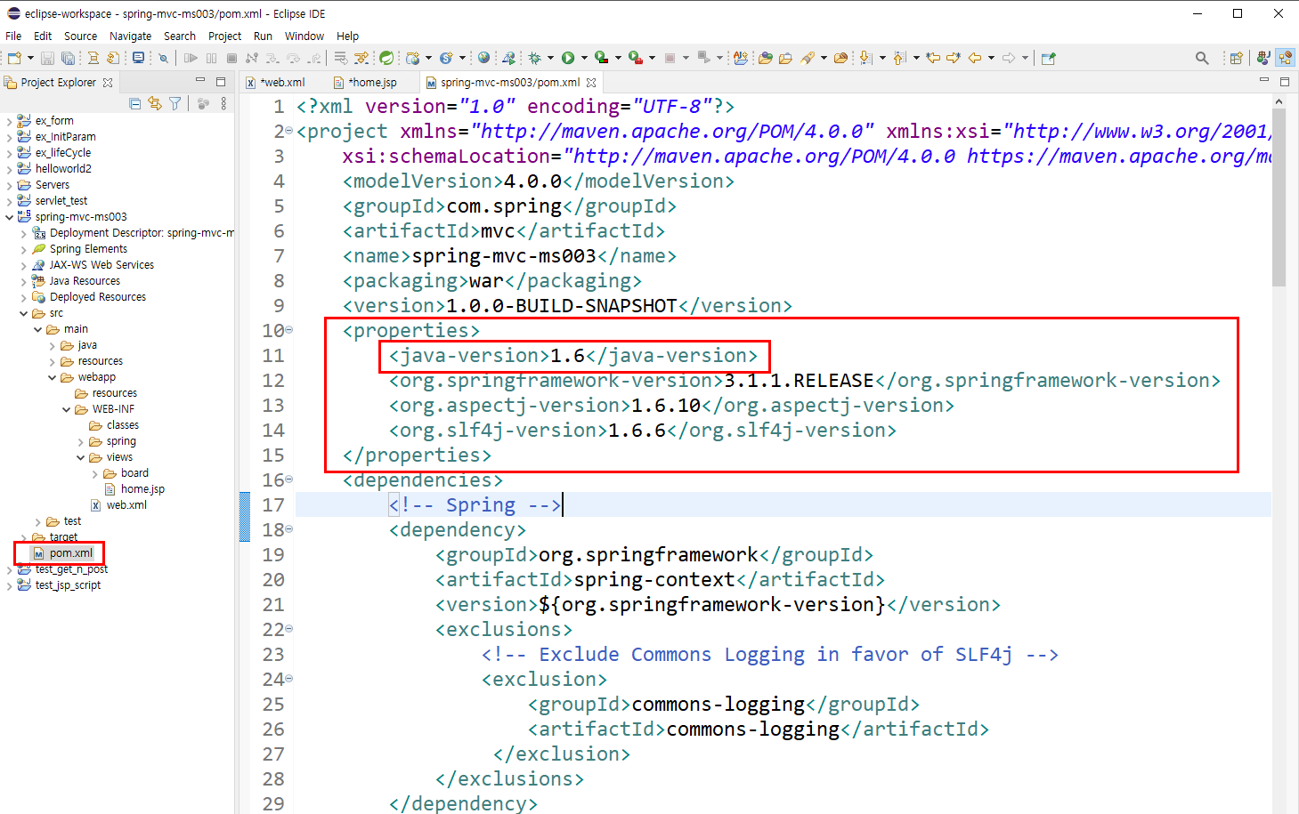Click the editor vertical scrollbar thumb

tap(1279, 197)
